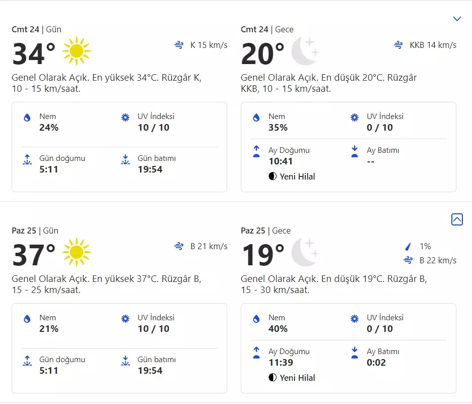Click the moonset icon beside 0:02

pyautogui.click(x=355, y=353)
